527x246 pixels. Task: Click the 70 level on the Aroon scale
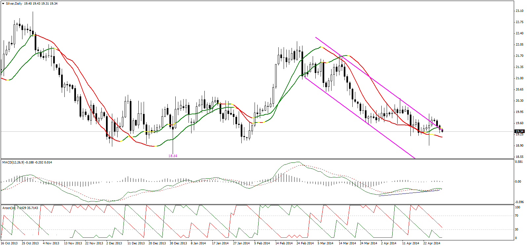pos(517,216)
